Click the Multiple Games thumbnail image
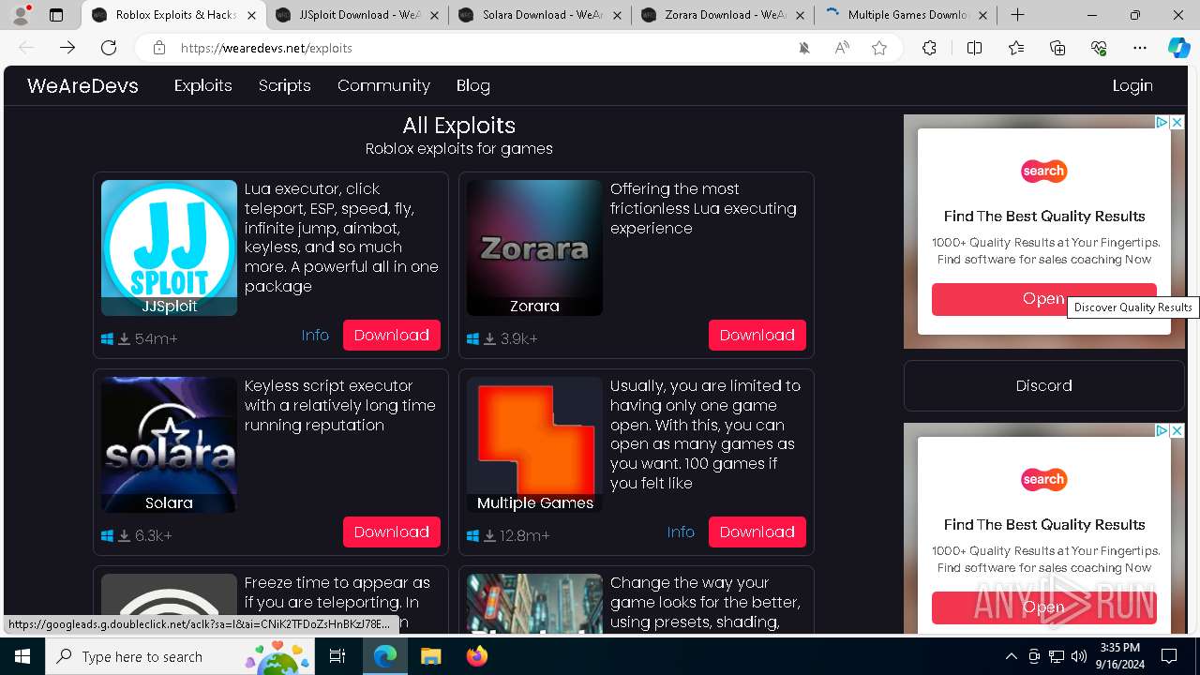Image resolution: width=1200 pixels, height=675 pixels. point(534,444)
